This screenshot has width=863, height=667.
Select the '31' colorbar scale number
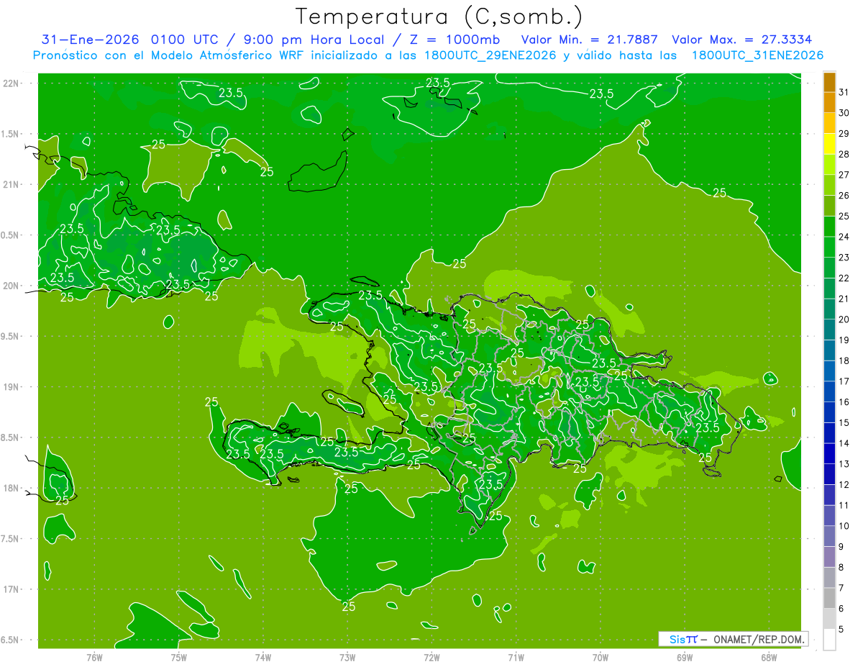(x=844, y=91)
